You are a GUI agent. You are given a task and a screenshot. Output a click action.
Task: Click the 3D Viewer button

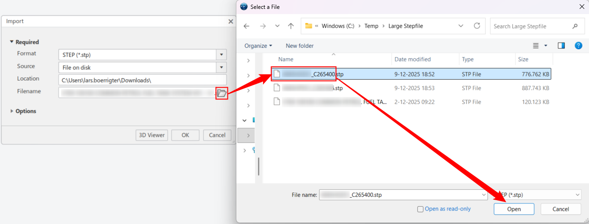(151, 135)
